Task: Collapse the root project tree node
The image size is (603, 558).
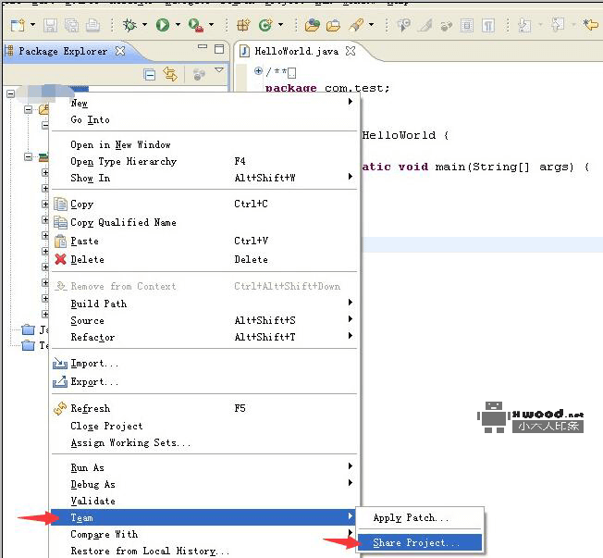Action: pos(11,93)
